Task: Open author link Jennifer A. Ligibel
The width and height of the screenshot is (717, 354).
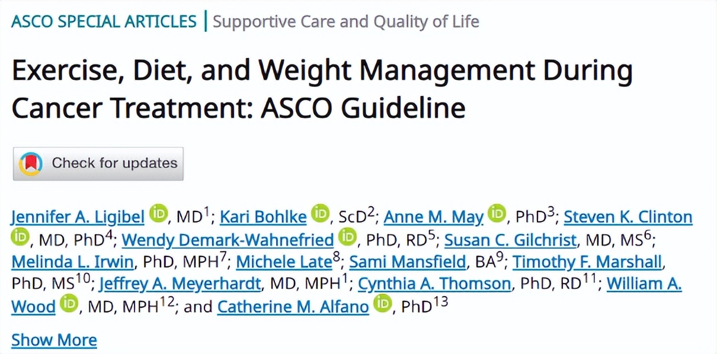Action: pyautogui.click(x=78, y=217)
